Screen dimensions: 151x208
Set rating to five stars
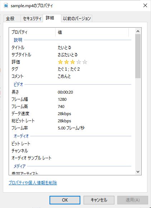[85, 62]
